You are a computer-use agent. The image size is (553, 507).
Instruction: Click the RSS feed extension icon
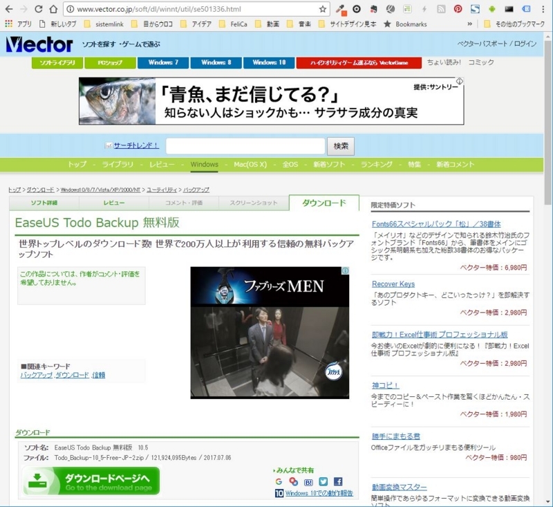441,9
